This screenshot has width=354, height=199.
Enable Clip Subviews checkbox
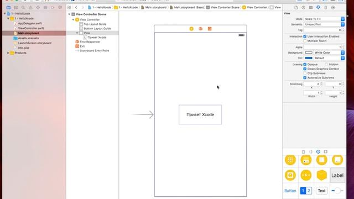305,74
